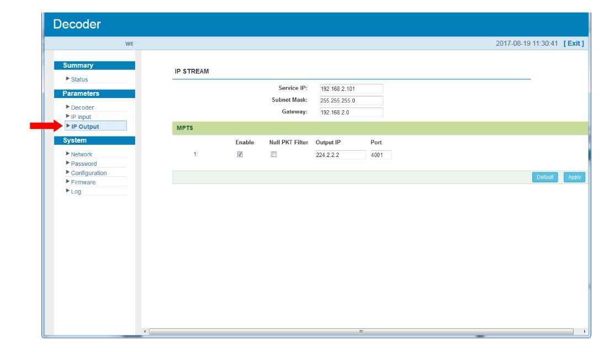Select the IP Output menu item

point(85,127)
